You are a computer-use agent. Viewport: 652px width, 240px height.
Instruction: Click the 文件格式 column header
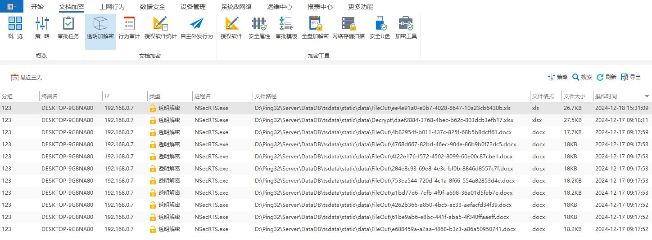[546, 96]
